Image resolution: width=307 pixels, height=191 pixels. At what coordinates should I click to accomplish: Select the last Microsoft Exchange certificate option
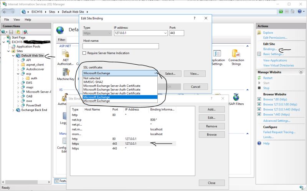pos(120,101)
